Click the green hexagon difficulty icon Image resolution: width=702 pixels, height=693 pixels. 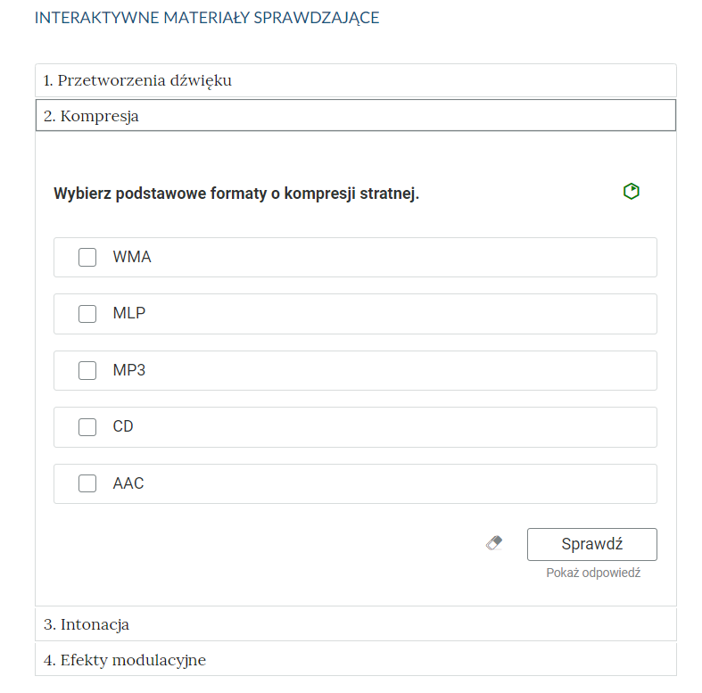[632, 191]
